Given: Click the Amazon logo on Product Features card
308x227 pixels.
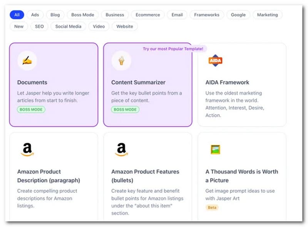Looking at the screenshot, I should coord(121,149).
